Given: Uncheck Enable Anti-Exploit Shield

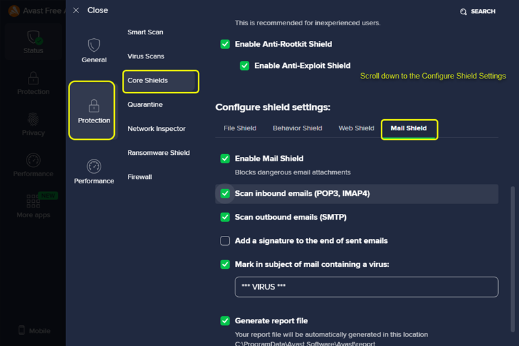Looking at the screenshot, I should pos(245,65).
